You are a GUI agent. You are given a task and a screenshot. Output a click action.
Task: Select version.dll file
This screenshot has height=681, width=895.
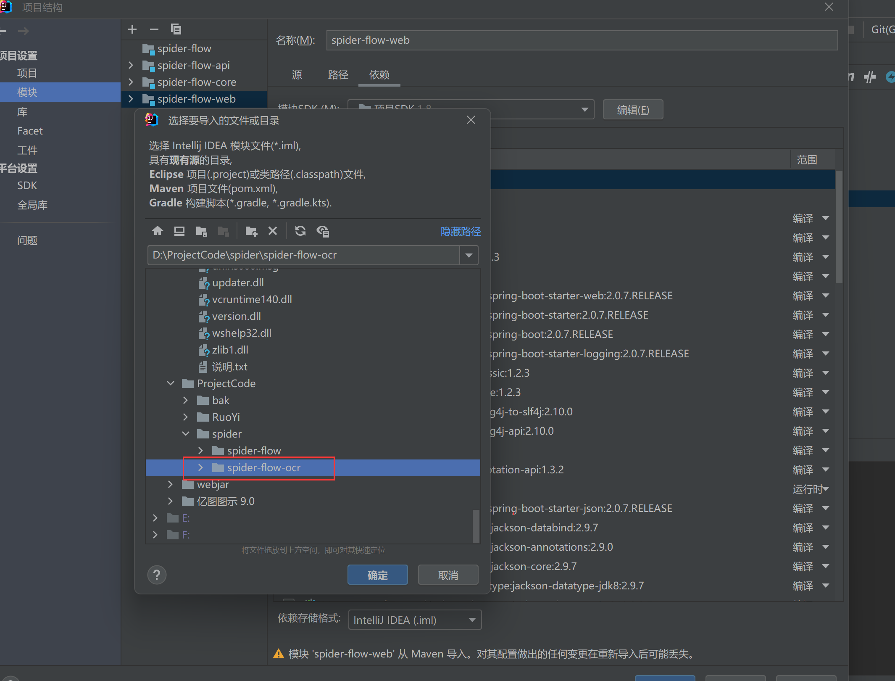[x=236, y=317]
